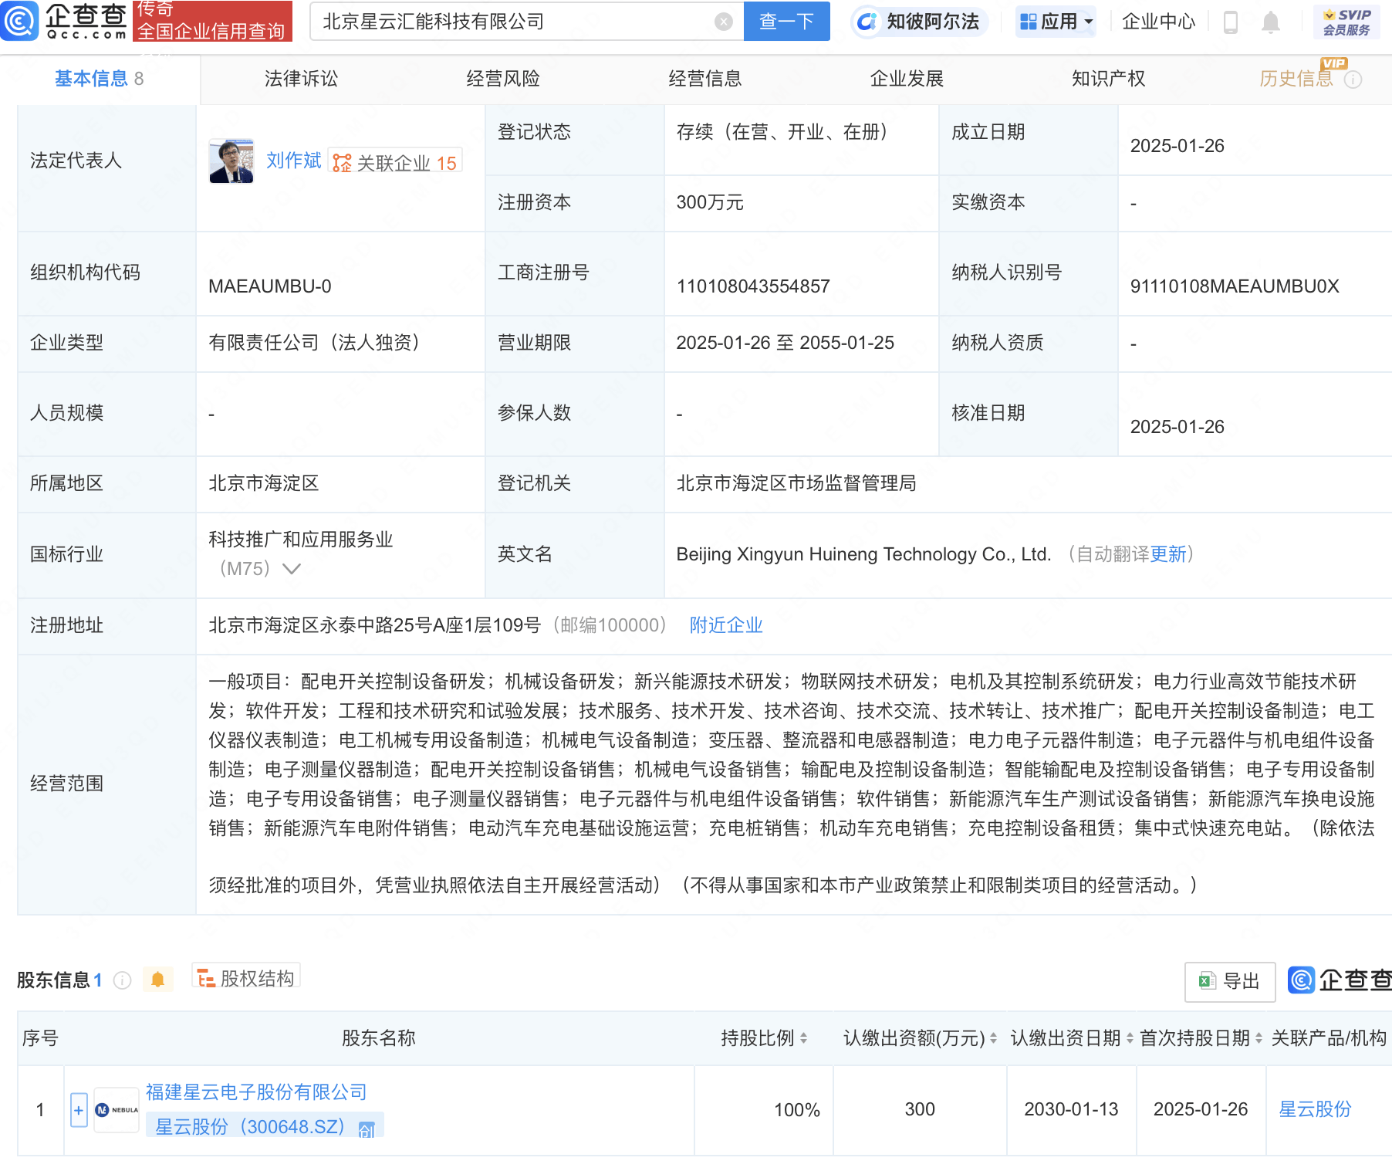
Task: Switch to 法律诉讼 tab
Action: click(x=301, y=79)
